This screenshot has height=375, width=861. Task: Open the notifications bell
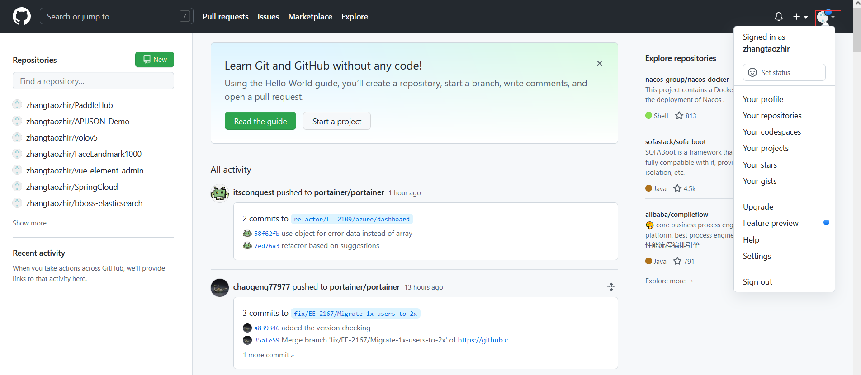pyautogui.click(x=778, y=17)
